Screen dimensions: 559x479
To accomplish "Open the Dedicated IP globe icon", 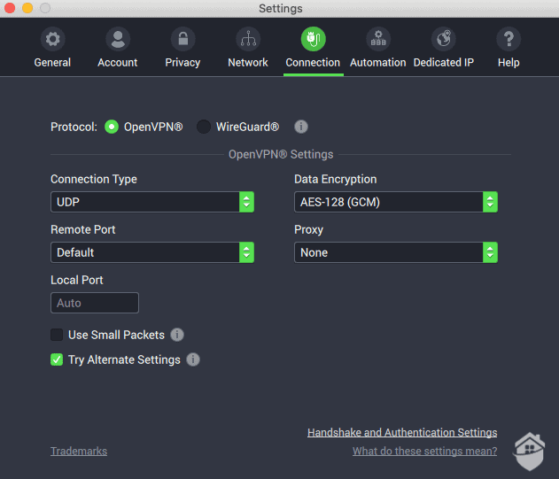I will click(x=444, y=39).
